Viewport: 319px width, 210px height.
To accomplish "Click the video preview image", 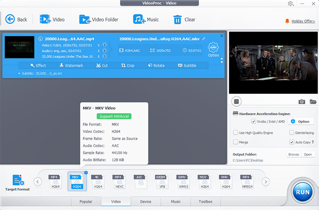I will point(273,62).
